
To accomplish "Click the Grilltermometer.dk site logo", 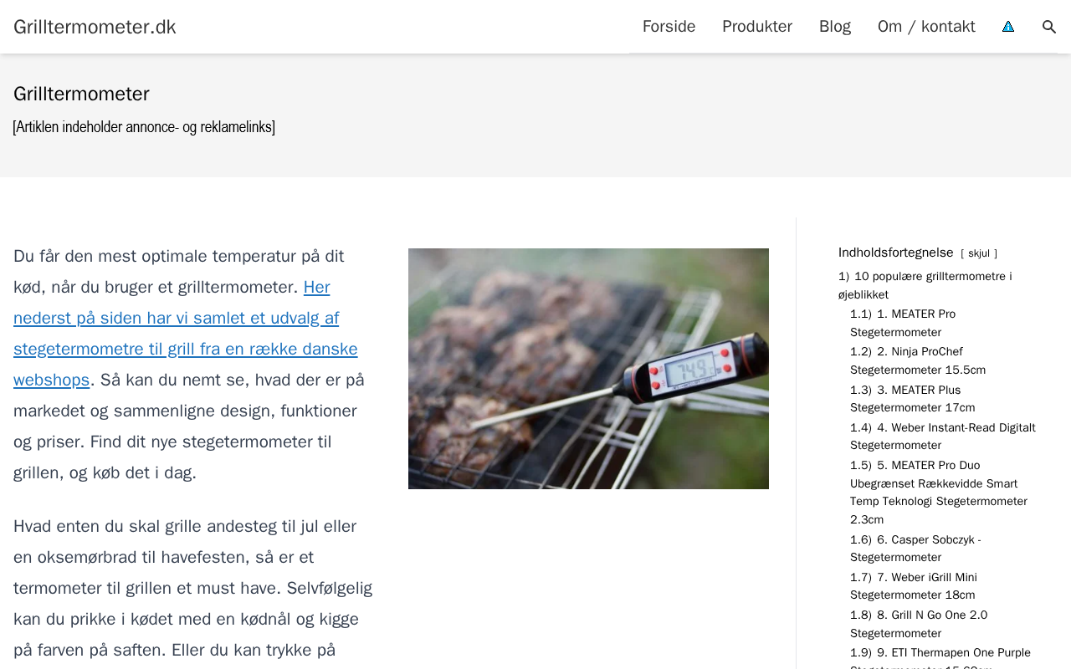I will pos(95,27).
